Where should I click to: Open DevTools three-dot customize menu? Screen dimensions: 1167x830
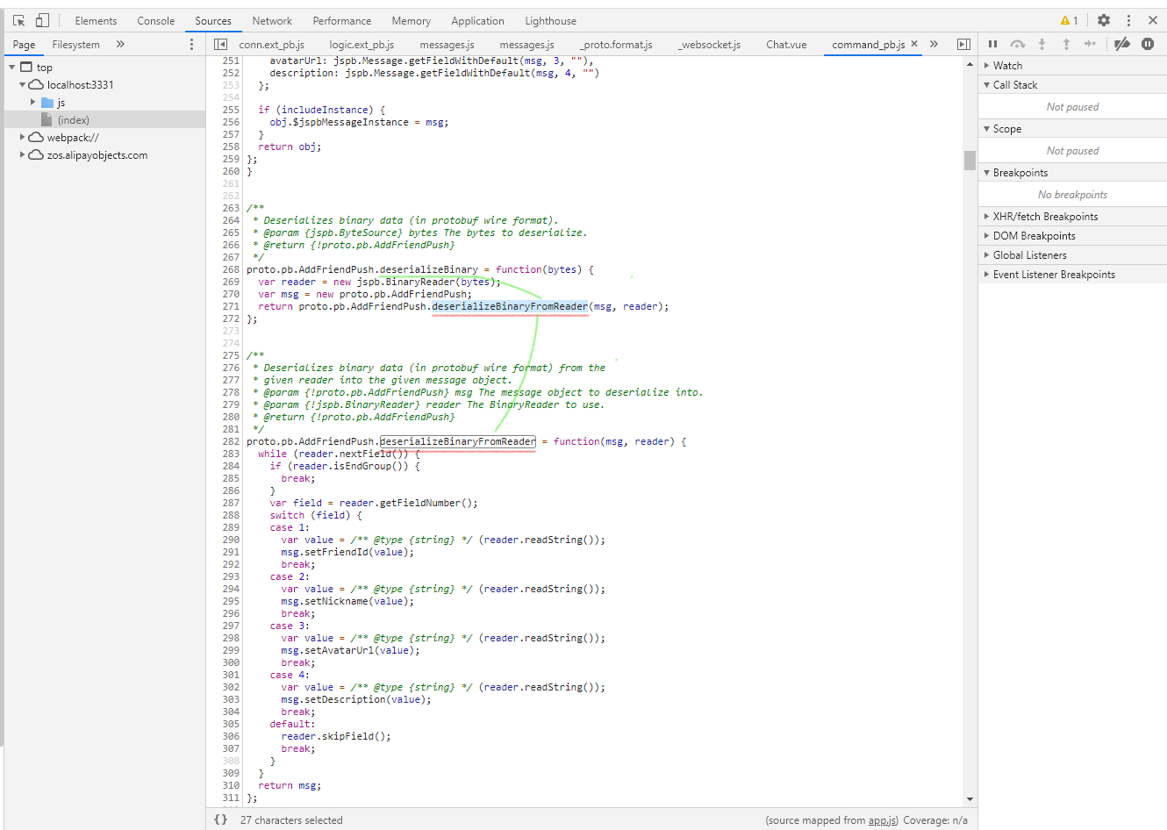(x=1128, y=20)
